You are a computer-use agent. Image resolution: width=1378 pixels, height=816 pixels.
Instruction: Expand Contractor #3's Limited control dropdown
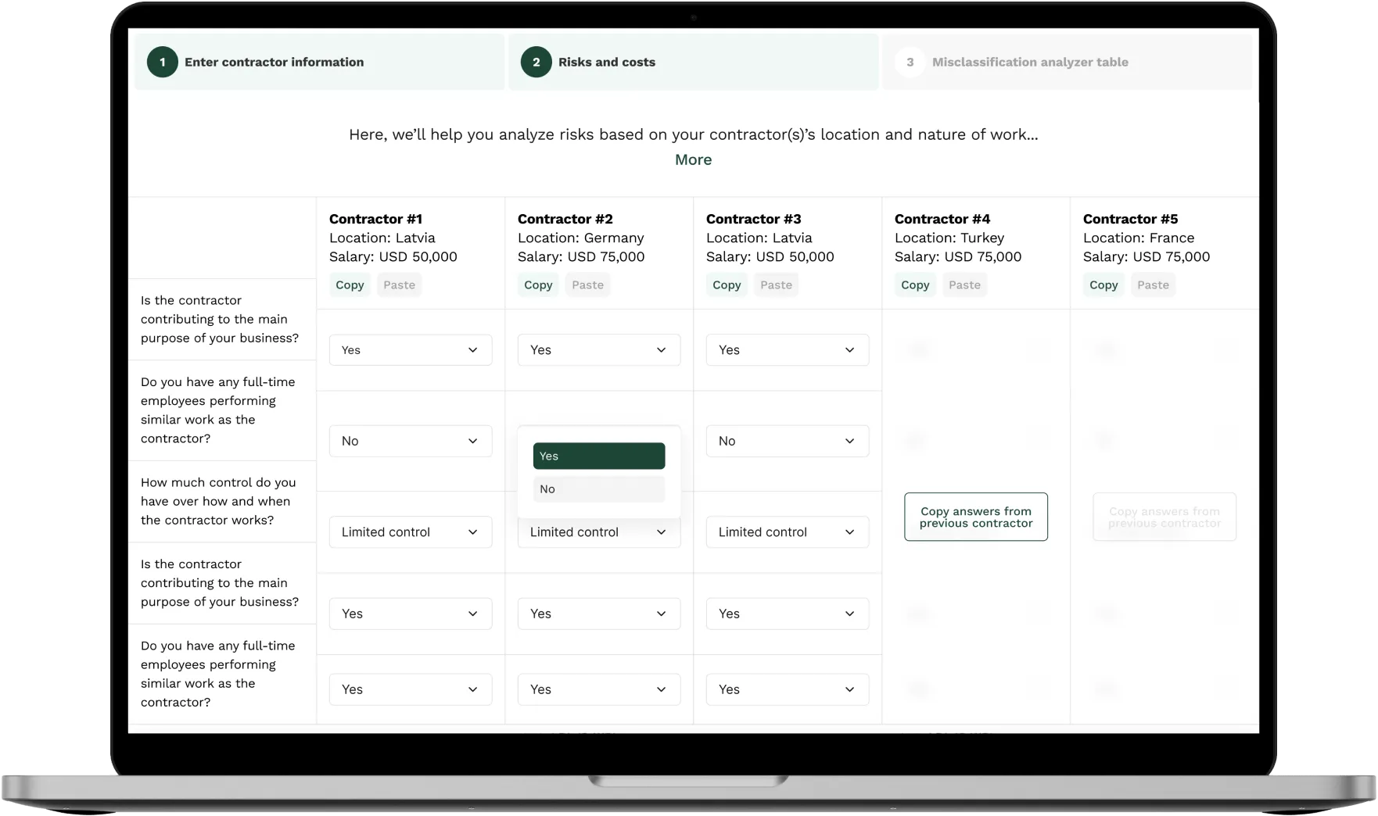[x=787, y=531]
